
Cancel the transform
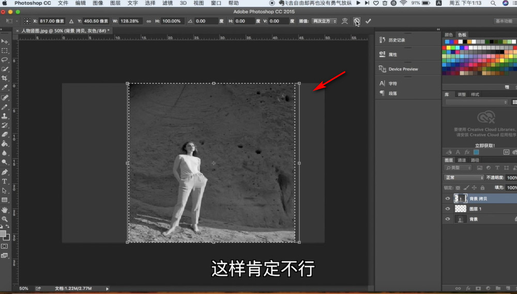(357, 21)
